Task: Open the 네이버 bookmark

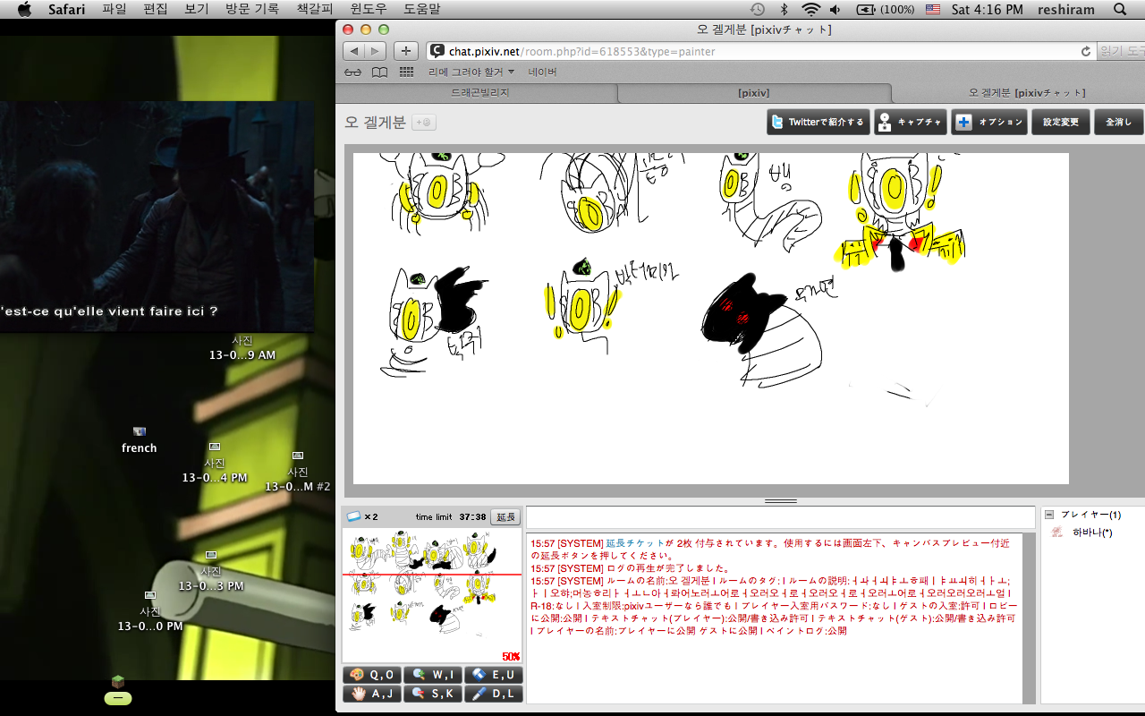Action: 542,72
